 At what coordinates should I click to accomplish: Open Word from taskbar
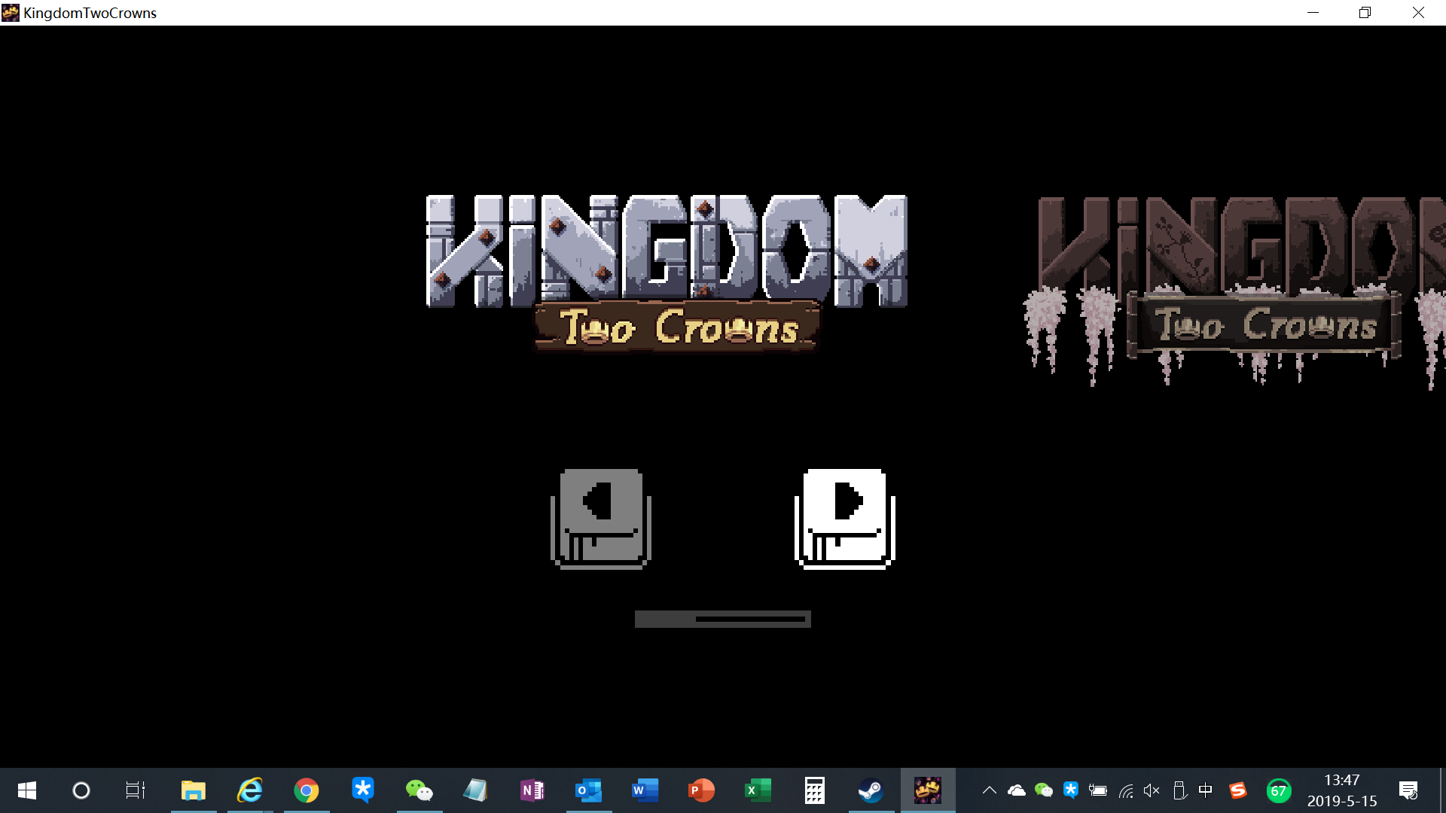645,790
